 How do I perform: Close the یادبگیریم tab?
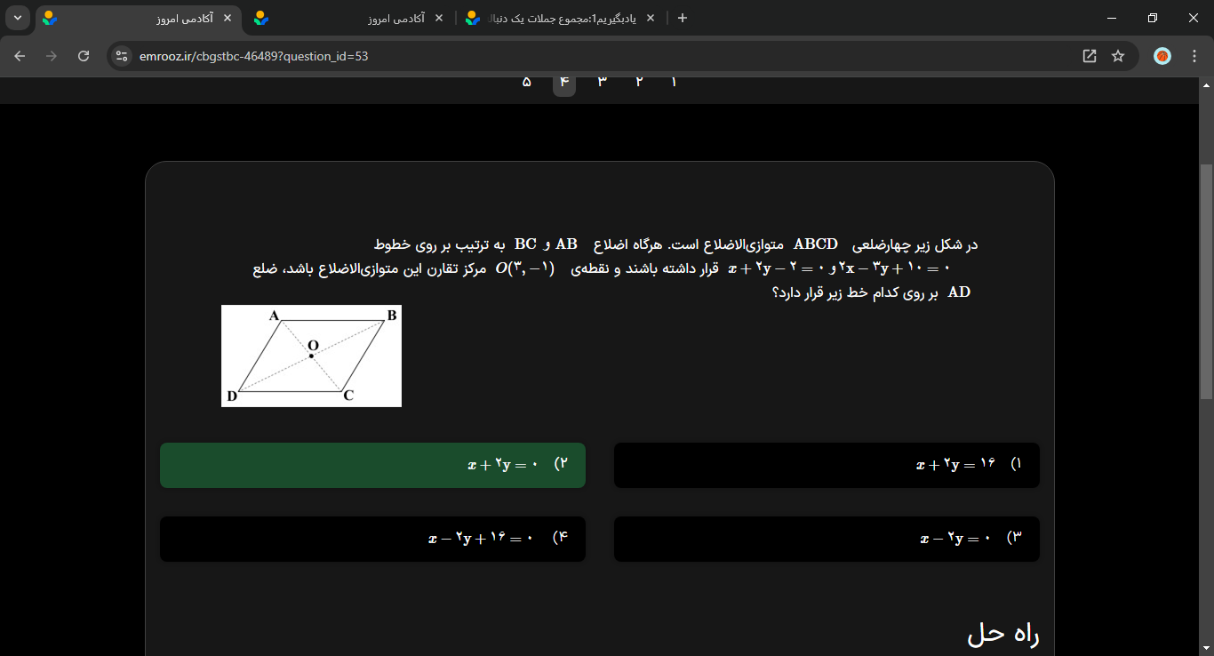[651, 18]
